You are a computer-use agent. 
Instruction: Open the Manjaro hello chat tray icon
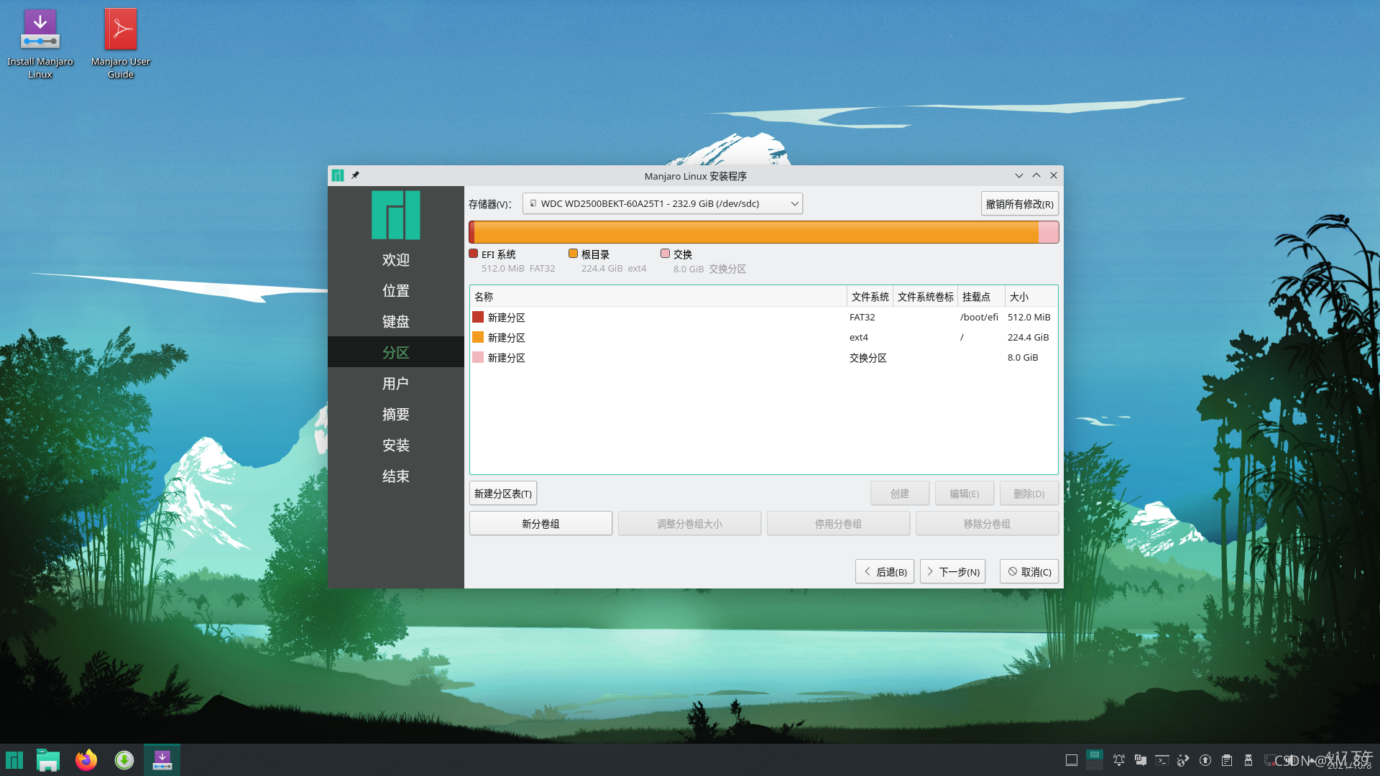[1141, 760]
